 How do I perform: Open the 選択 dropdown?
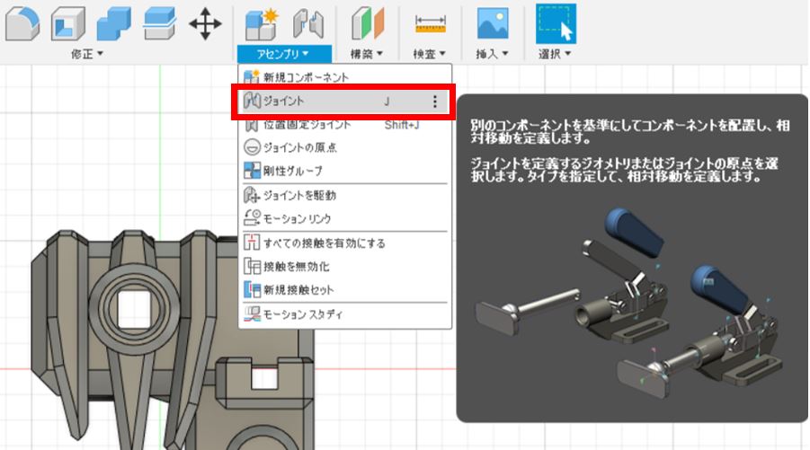pos(555,54)
